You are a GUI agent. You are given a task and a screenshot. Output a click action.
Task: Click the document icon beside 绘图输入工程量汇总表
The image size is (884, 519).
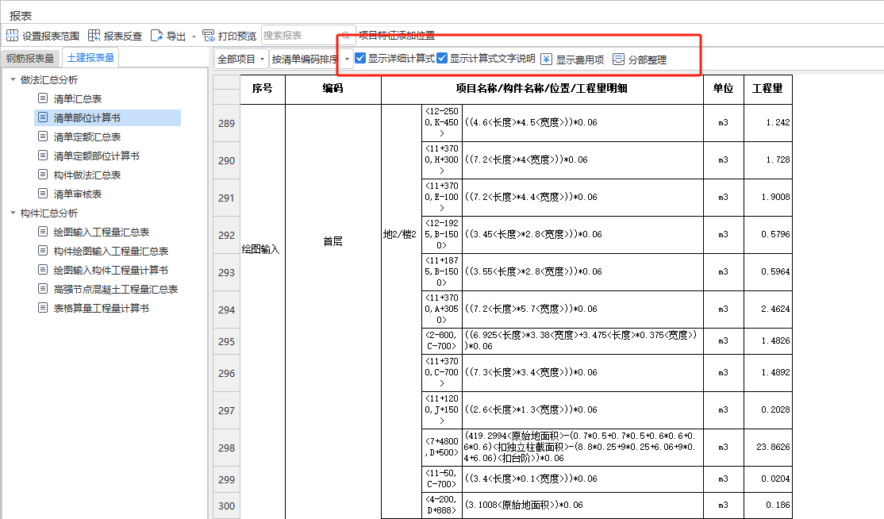(x=43, y=232)
